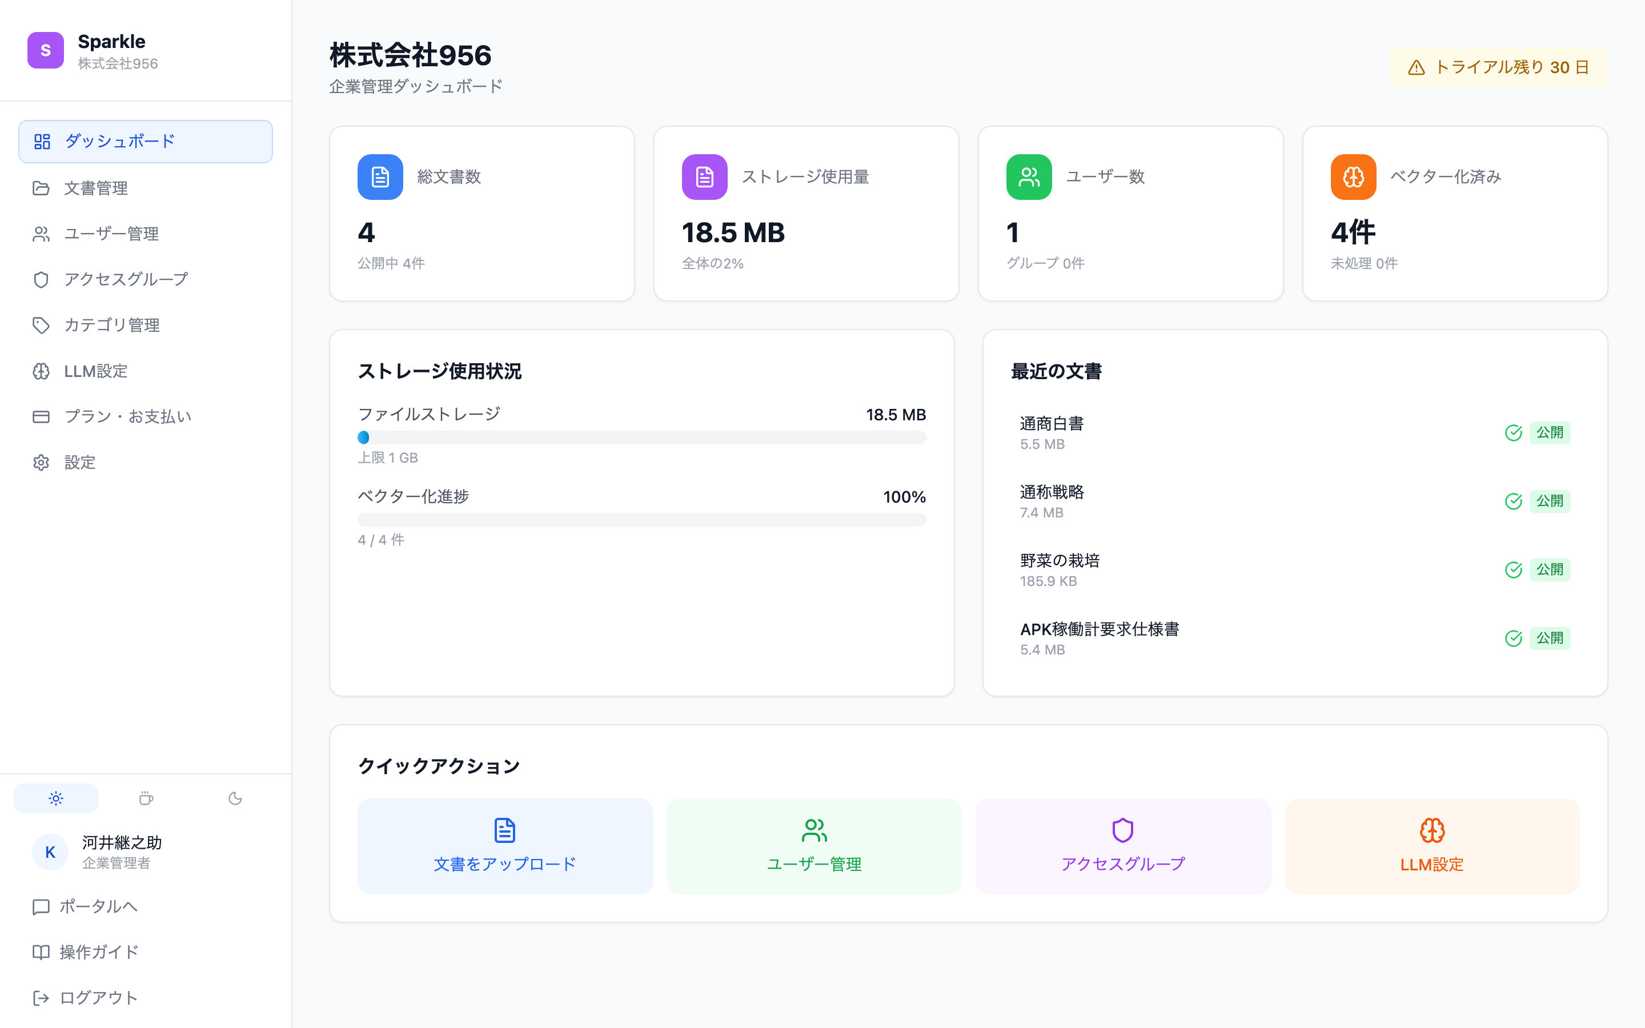
Task: Open プラン・お支払い page
Action: coord(146,417)
